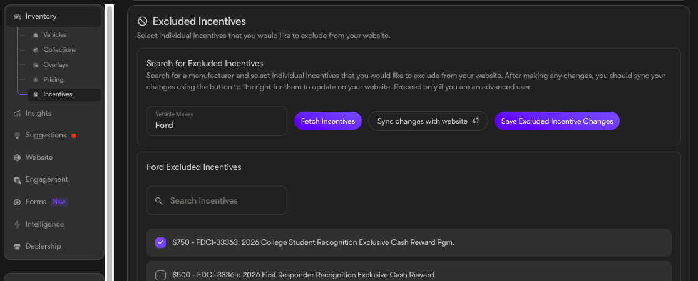Screen dimensions: 698x281
Task: Click the Engagement sidebar icon
Action: [x=18, y=180]
